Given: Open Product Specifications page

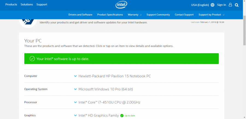Looking at the screenshot, I should (110, 15).
